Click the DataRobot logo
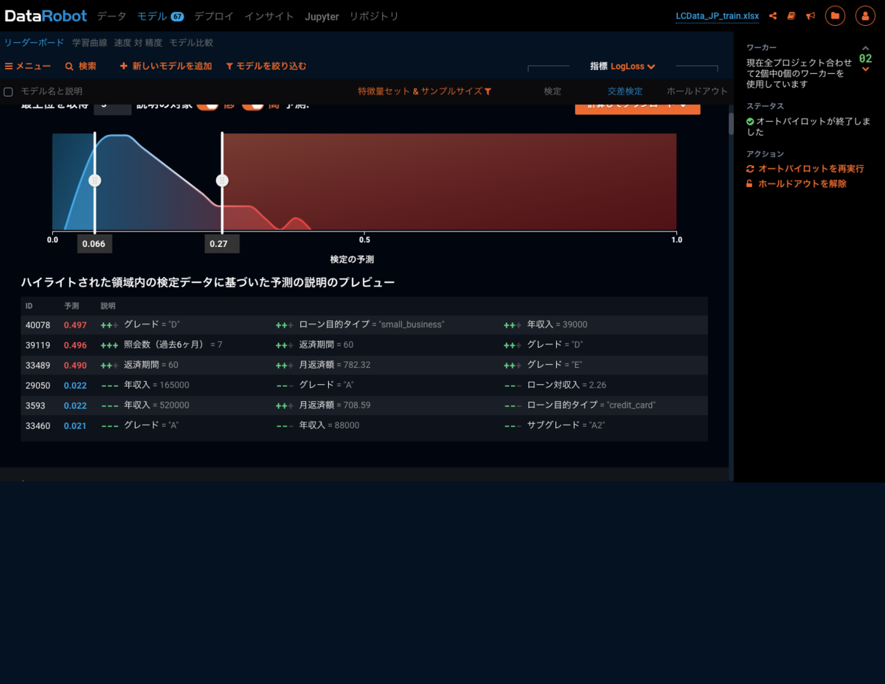The image size is (885, 684). pos(46,15)
